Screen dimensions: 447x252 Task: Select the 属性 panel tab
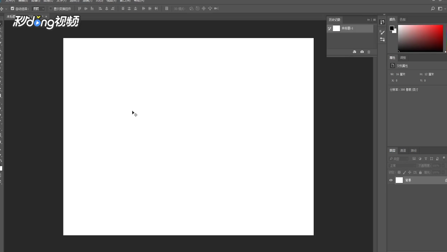tap(392, 58)
